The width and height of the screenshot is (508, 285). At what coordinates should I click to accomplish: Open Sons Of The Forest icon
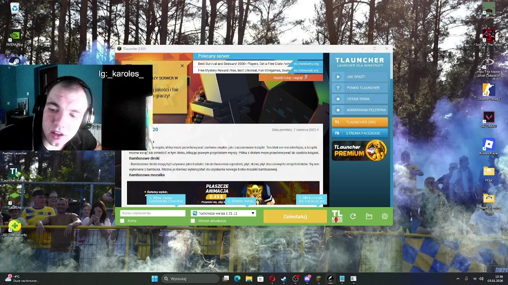pos(489,38)
